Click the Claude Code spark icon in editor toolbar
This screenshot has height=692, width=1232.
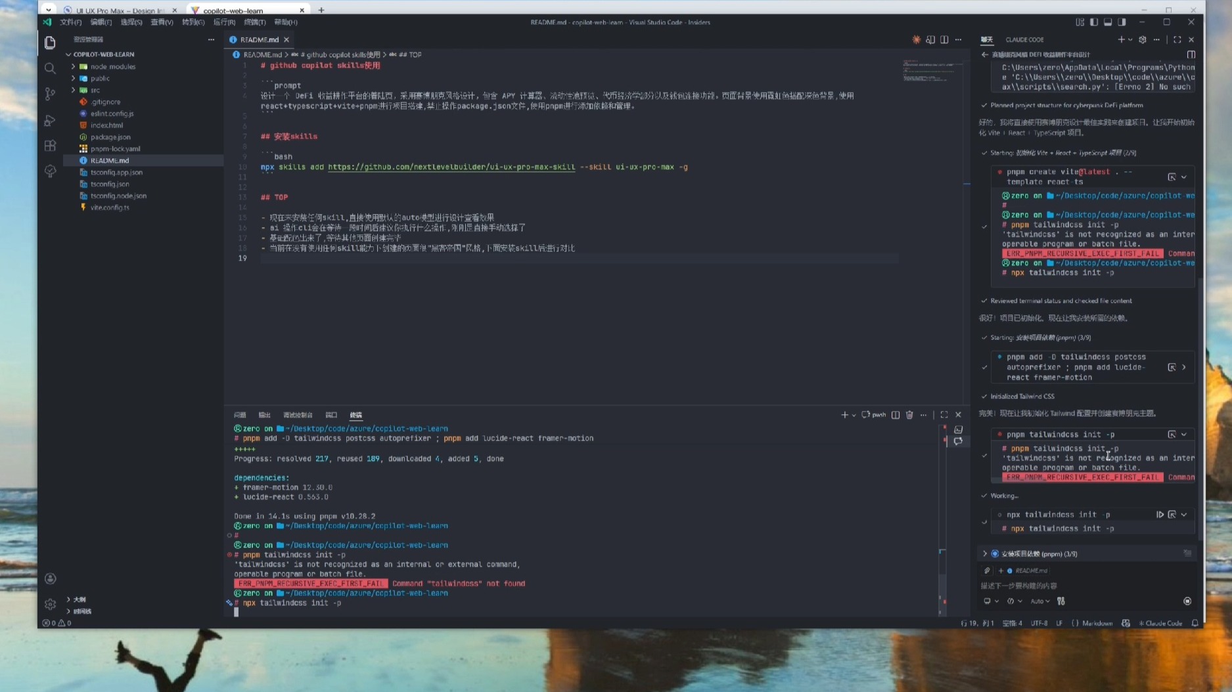pos(917,39)
